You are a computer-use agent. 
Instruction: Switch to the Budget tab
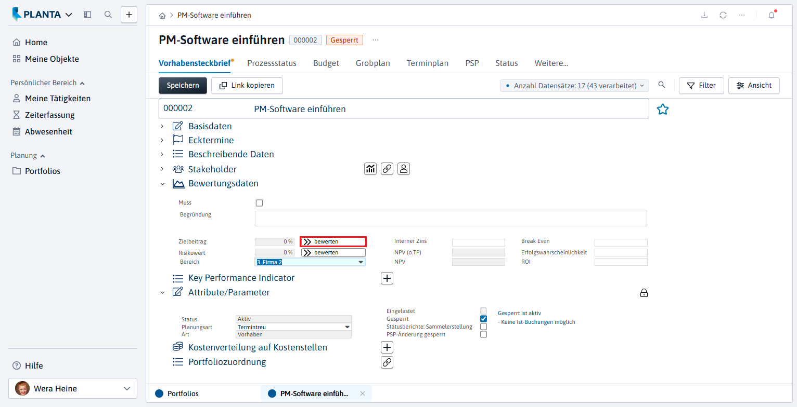326,63
